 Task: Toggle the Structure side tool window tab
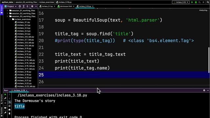[x=2, y=99]
